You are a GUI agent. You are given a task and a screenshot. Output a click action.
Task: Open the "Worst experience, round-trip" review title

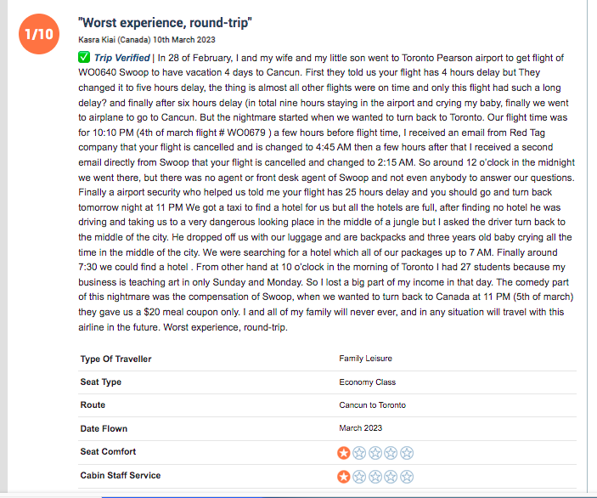pyautogui.click(x=165, y=23)
